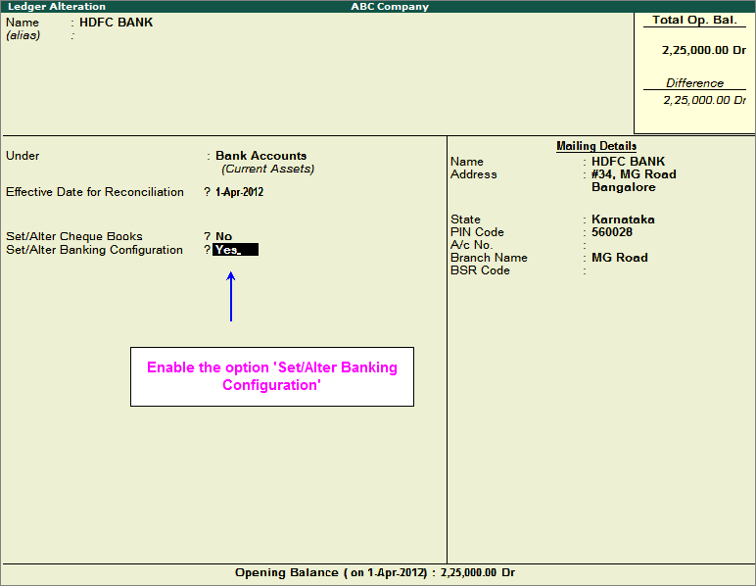Click the 'Difference' label
756x586 pixels.
click(694, 83)
